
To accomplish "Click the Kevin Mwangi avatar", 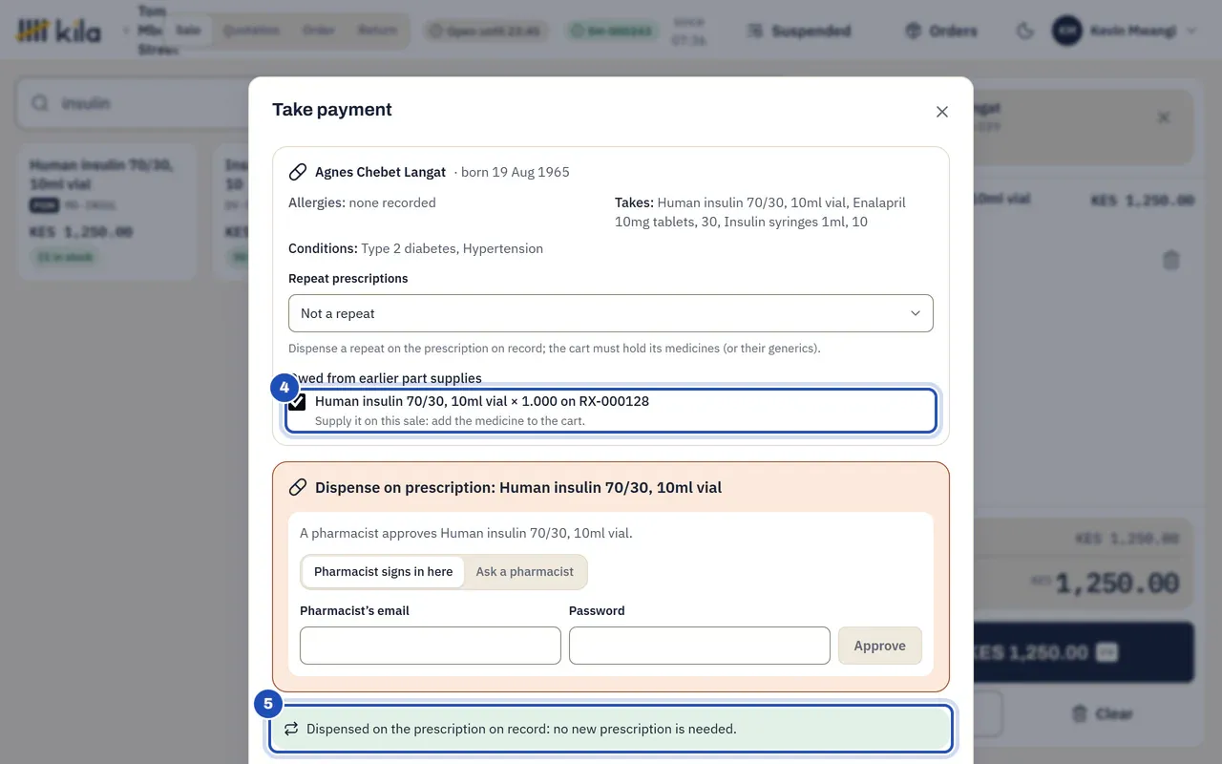I will (x=1066, y=31).
